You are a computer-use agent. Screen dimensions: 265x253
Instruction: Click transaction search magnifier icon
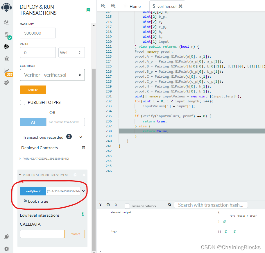pos(169,205)
